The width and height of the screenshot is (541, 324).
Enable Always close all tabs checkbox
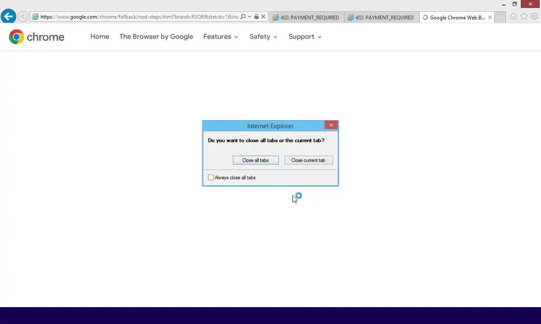[210, 178]
